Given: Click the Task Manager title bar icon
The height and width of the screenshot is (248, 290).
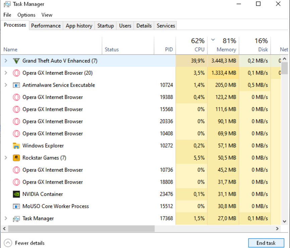Looking at the screenshot, I should tap(7, 4).
